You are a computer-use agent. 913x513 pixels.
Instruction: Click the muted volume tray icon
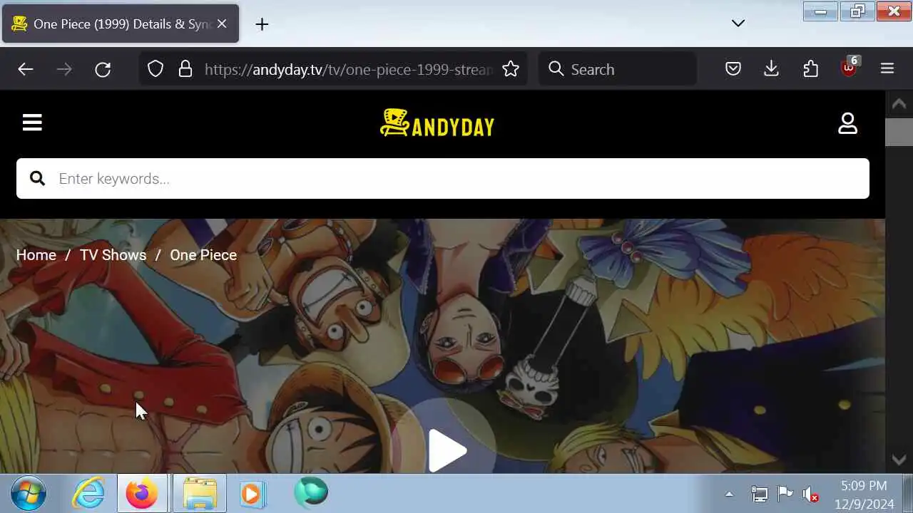810,494
